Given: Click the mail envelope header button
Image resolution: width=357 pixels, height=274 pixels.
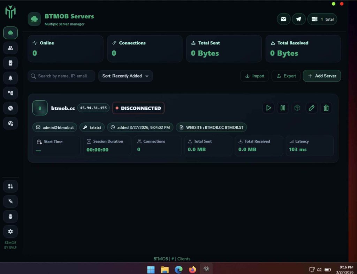Looking at the screenshot, I should point(283,19).
